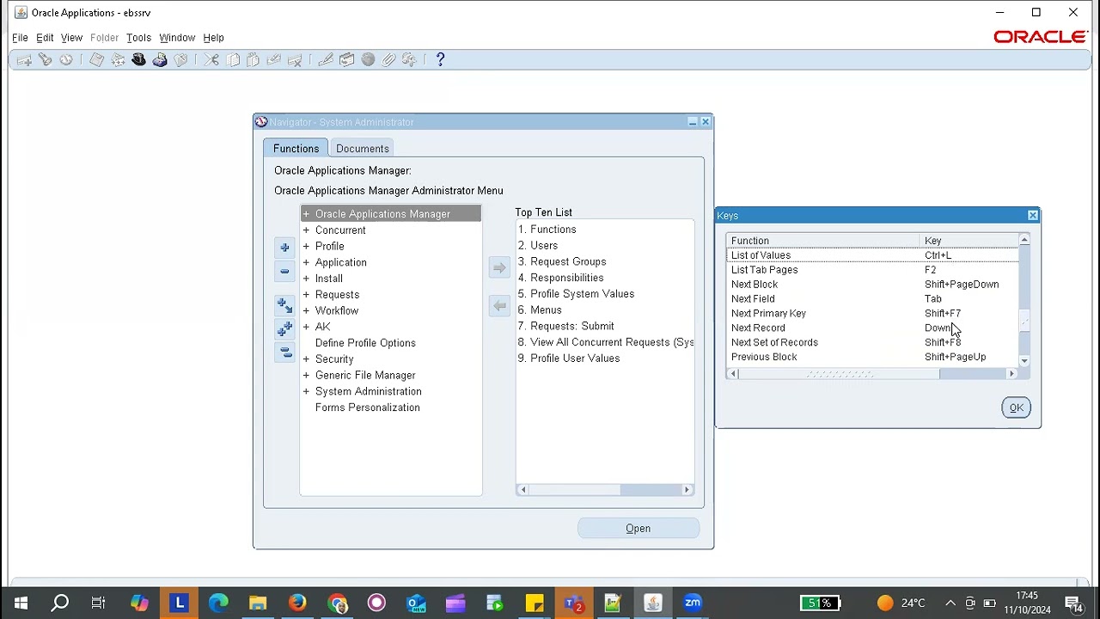The image size is (1100, 619).
Task: Click the Paste clipboard toolbar icon
Action: coord(254,60)
